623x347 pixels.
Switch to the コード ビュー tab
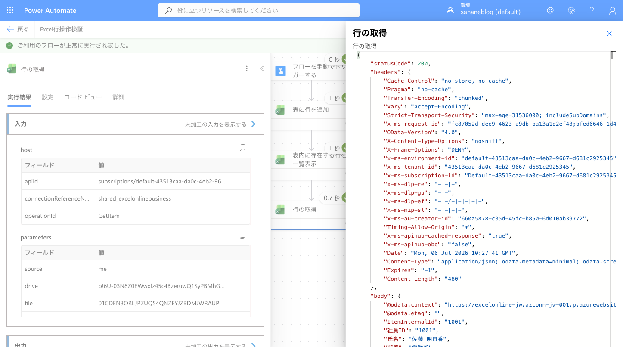tap(83, 97)
